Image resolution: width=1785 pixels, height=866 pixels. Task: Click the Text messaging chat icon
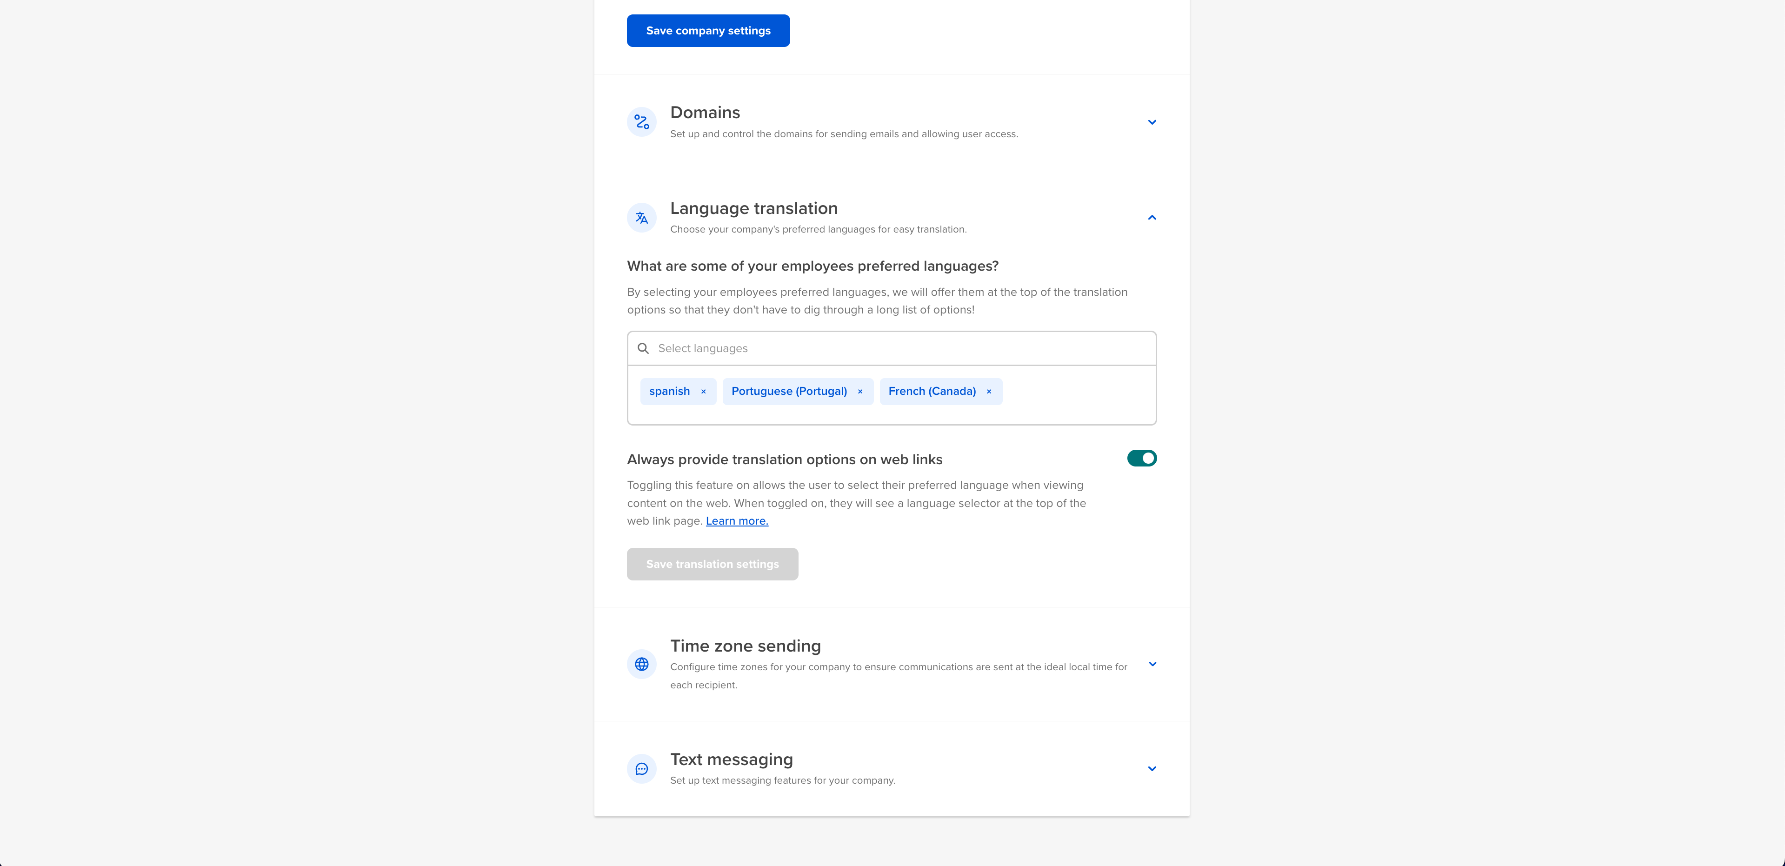(642, 768)
